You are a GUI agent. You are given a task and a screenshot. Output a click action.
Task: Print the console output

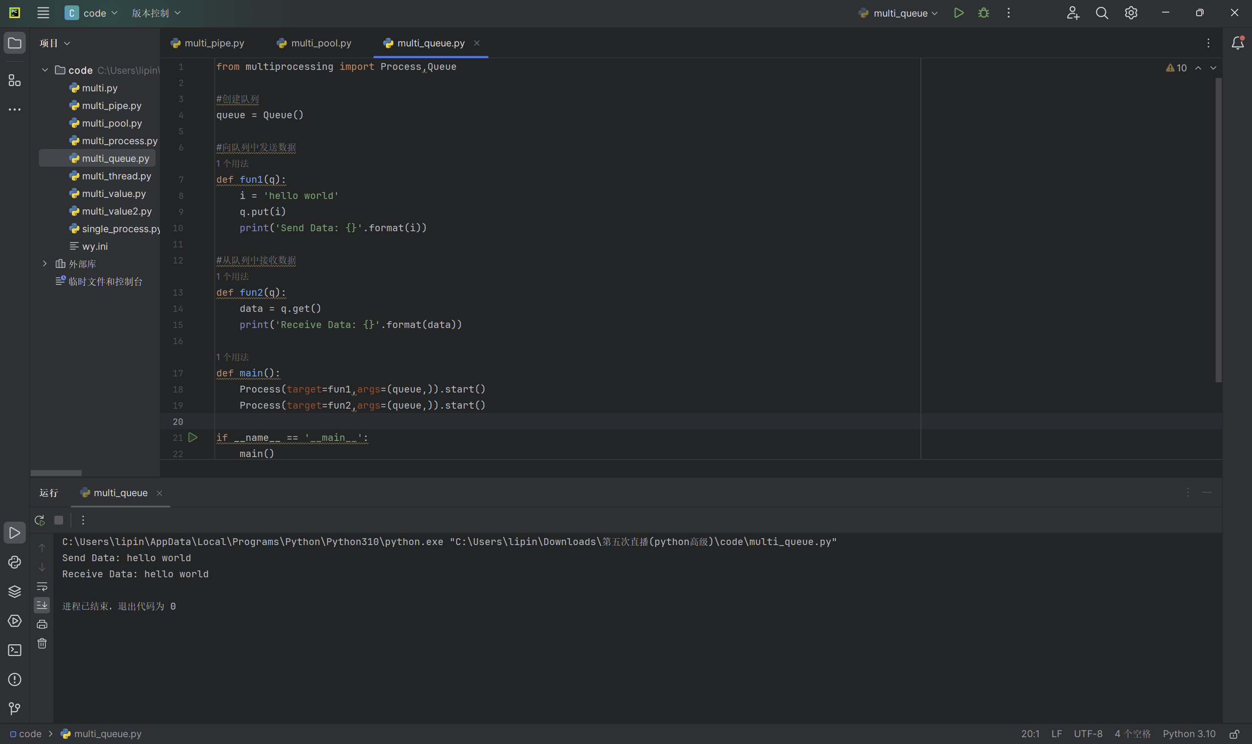[x=42, y=624]
